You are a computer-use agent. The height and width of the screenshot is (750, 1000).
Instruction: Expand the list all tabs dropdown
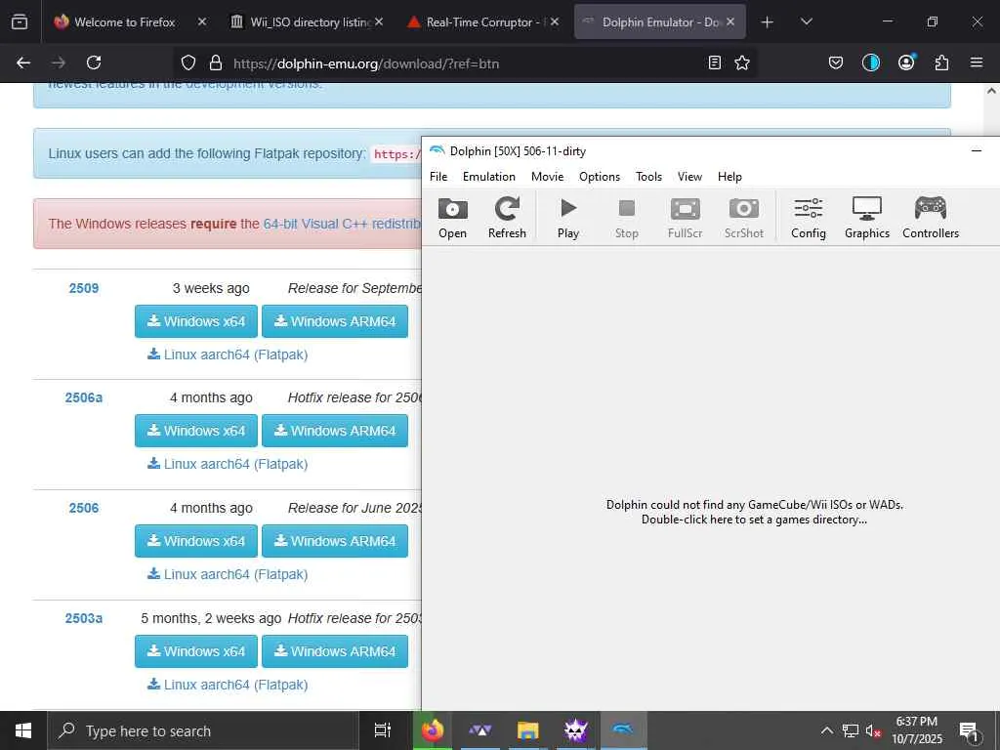[806, 21]
